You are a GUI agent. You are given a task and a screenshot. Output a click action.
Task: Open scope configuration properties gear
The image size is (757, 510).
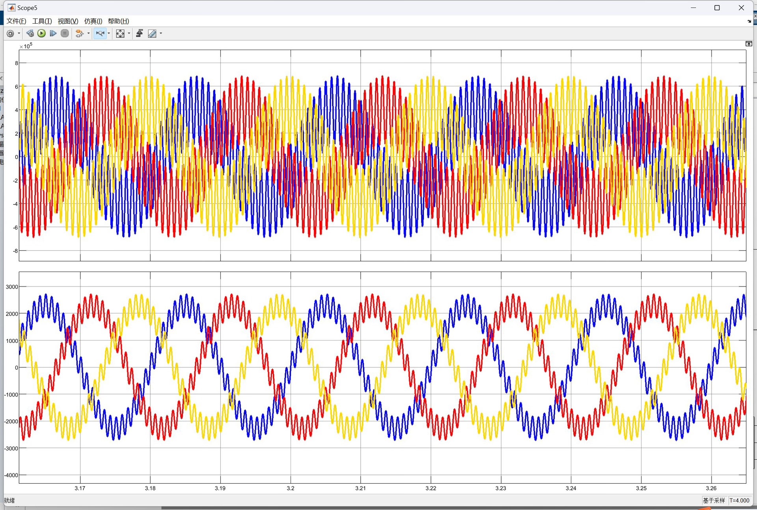click(x=11, y=34)
